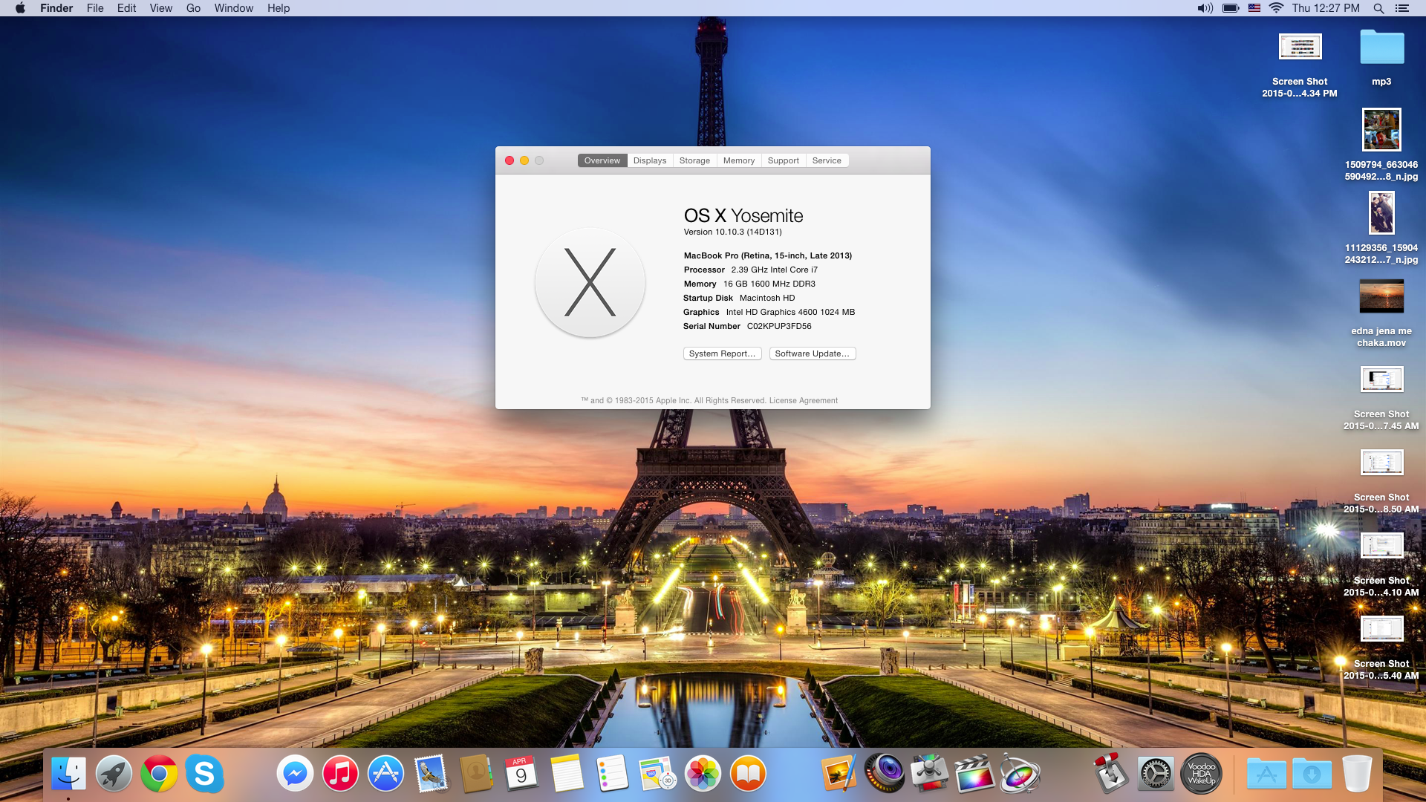Show battery status in menu bar
1426x802 pixels.
pos(1231,8)
